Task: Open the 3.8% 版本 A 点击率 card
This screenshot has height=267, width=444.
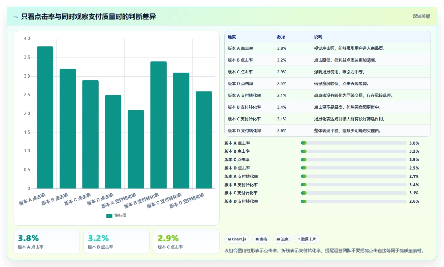Action: pyautogui.click(x=46, y=241)
